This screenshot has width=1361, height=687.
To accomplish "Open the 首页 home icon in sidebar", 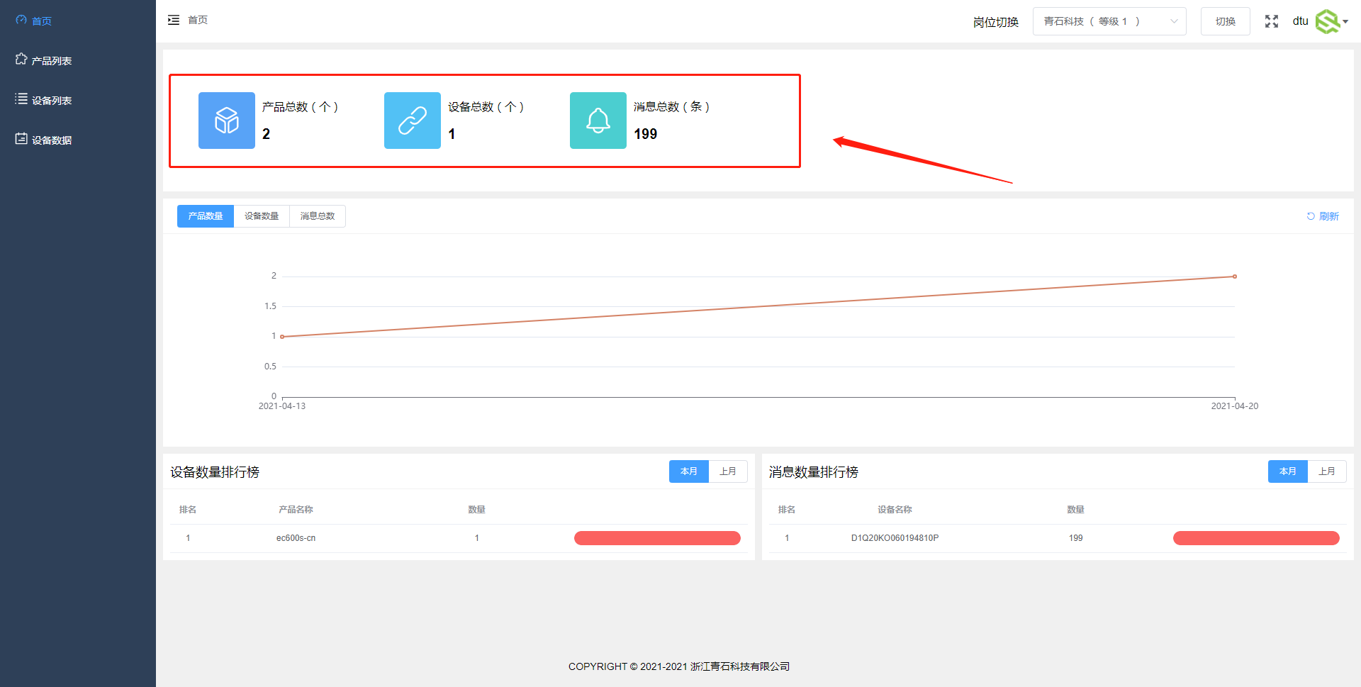I will click(x=21, y=21).
